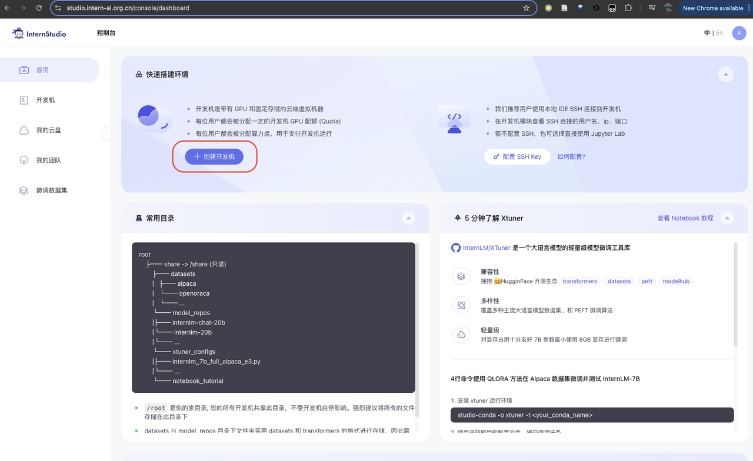Collapse the 快速搭建环境 panel

pyautogui.click(x=725, y=75)
